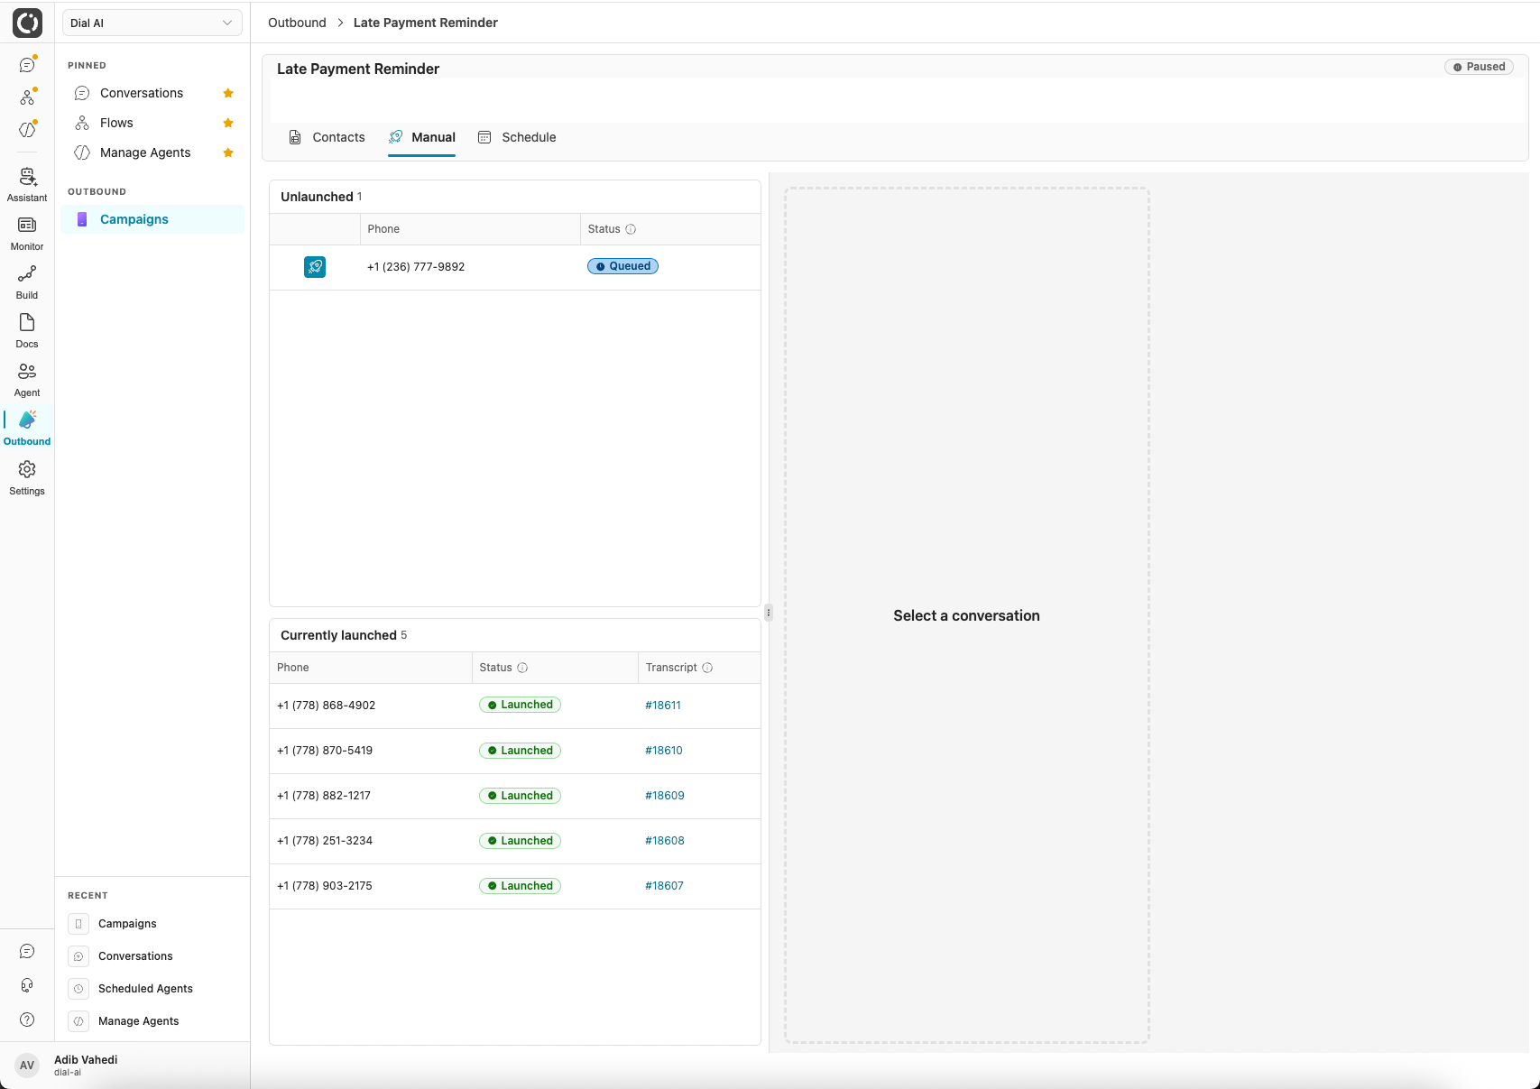Click the headset support icon

(27, 985)
